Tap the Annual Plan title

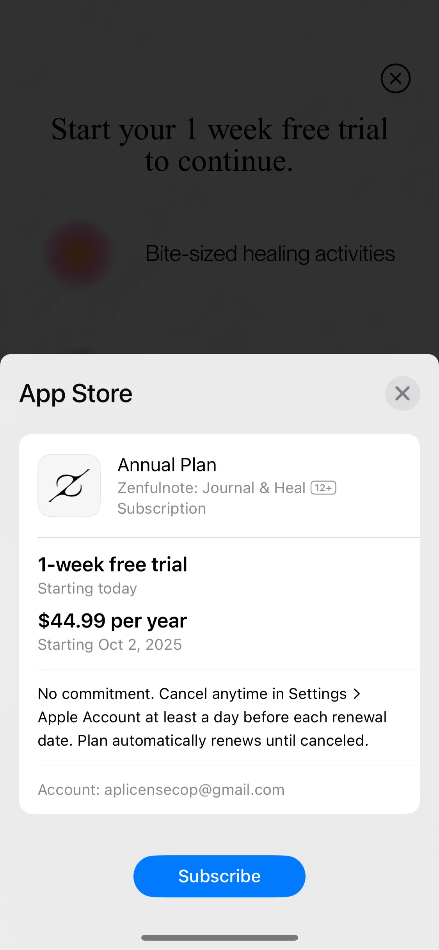pos(167,465)
